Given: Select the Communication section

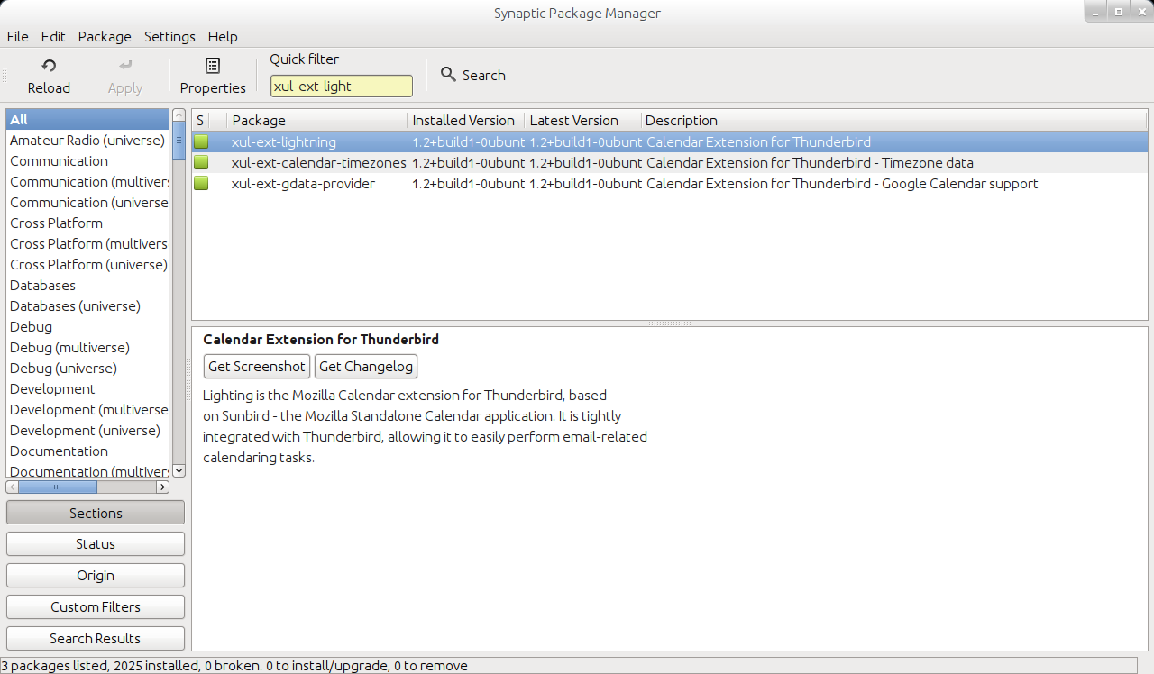Looking at the screenshot, I should point(88,161).
